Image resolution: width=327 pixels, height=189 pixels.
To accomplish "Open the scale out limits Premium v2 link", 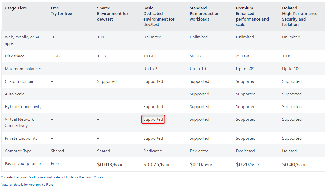I will coord(66,177).
